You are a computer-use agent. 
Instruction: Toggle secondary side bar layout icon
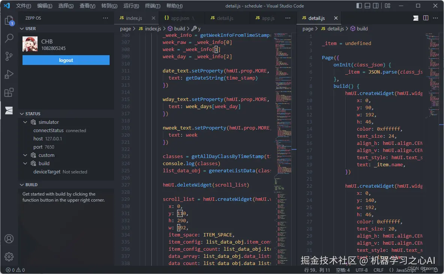tap(376, 6)
